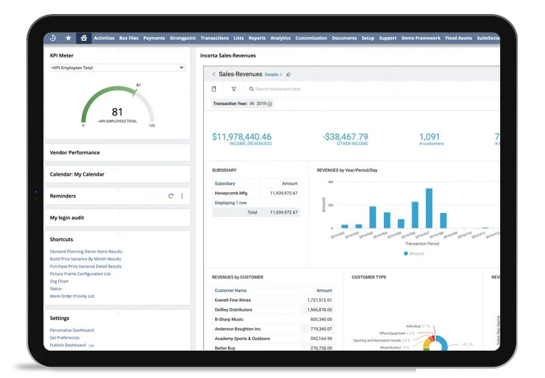Expand the My login audit portlet

118,218
